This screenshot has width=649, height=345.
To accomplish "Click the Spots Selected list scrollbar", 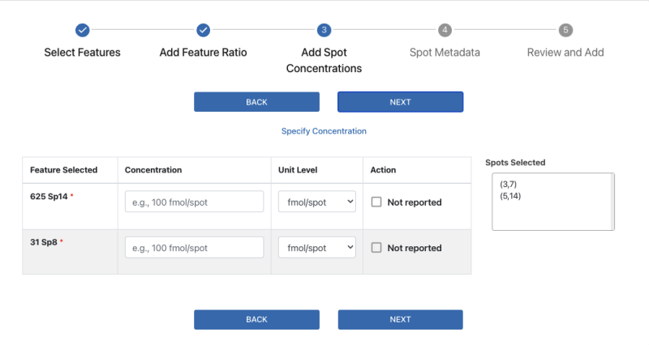I will click(x=612, y=202).
